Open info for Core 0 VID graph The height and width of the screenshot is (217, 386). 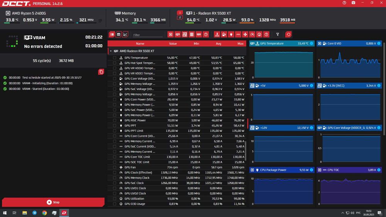pos(379,44)
